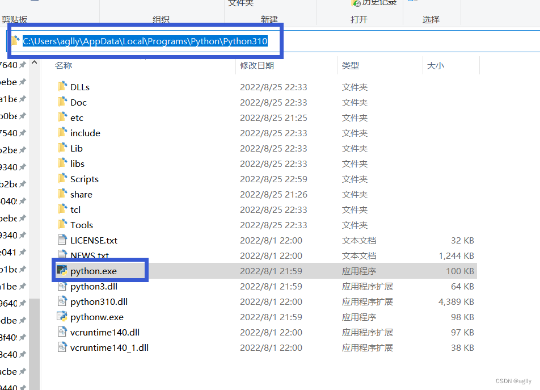The image size is (540, 390).
Task: Click the vcruntime140.dll file icon
Action: [x=62, y=332]
